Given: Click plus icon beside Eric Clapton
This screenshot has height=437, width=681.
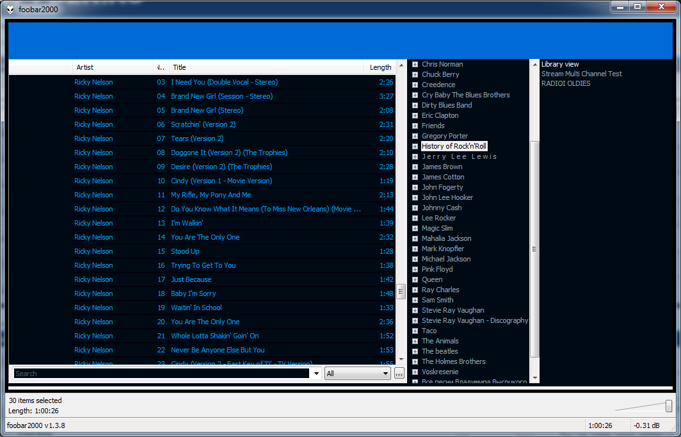Looking at the screenshot, I should pos(415,115).
